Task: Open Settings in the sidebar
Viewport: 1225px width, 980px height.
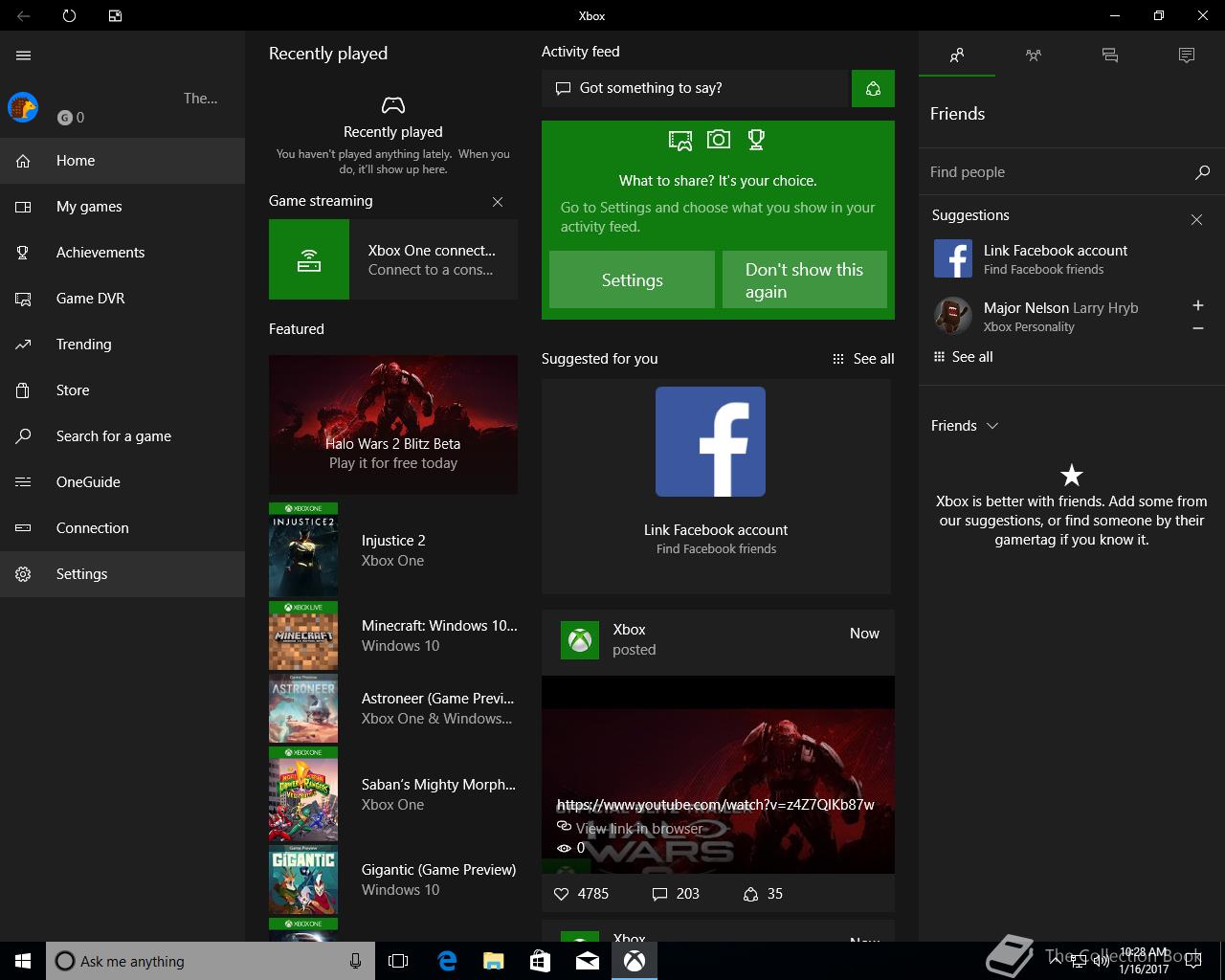Action: coord(122,574)
